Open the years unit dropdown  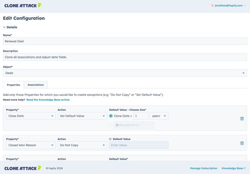pyautogui.click(x=159, y=116)
